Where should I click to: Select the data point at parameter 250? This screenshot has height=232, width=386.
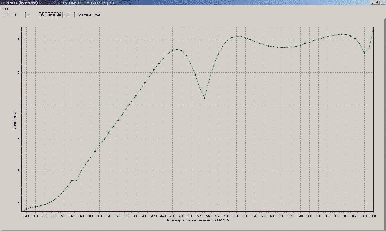click(x=77, y=180)
